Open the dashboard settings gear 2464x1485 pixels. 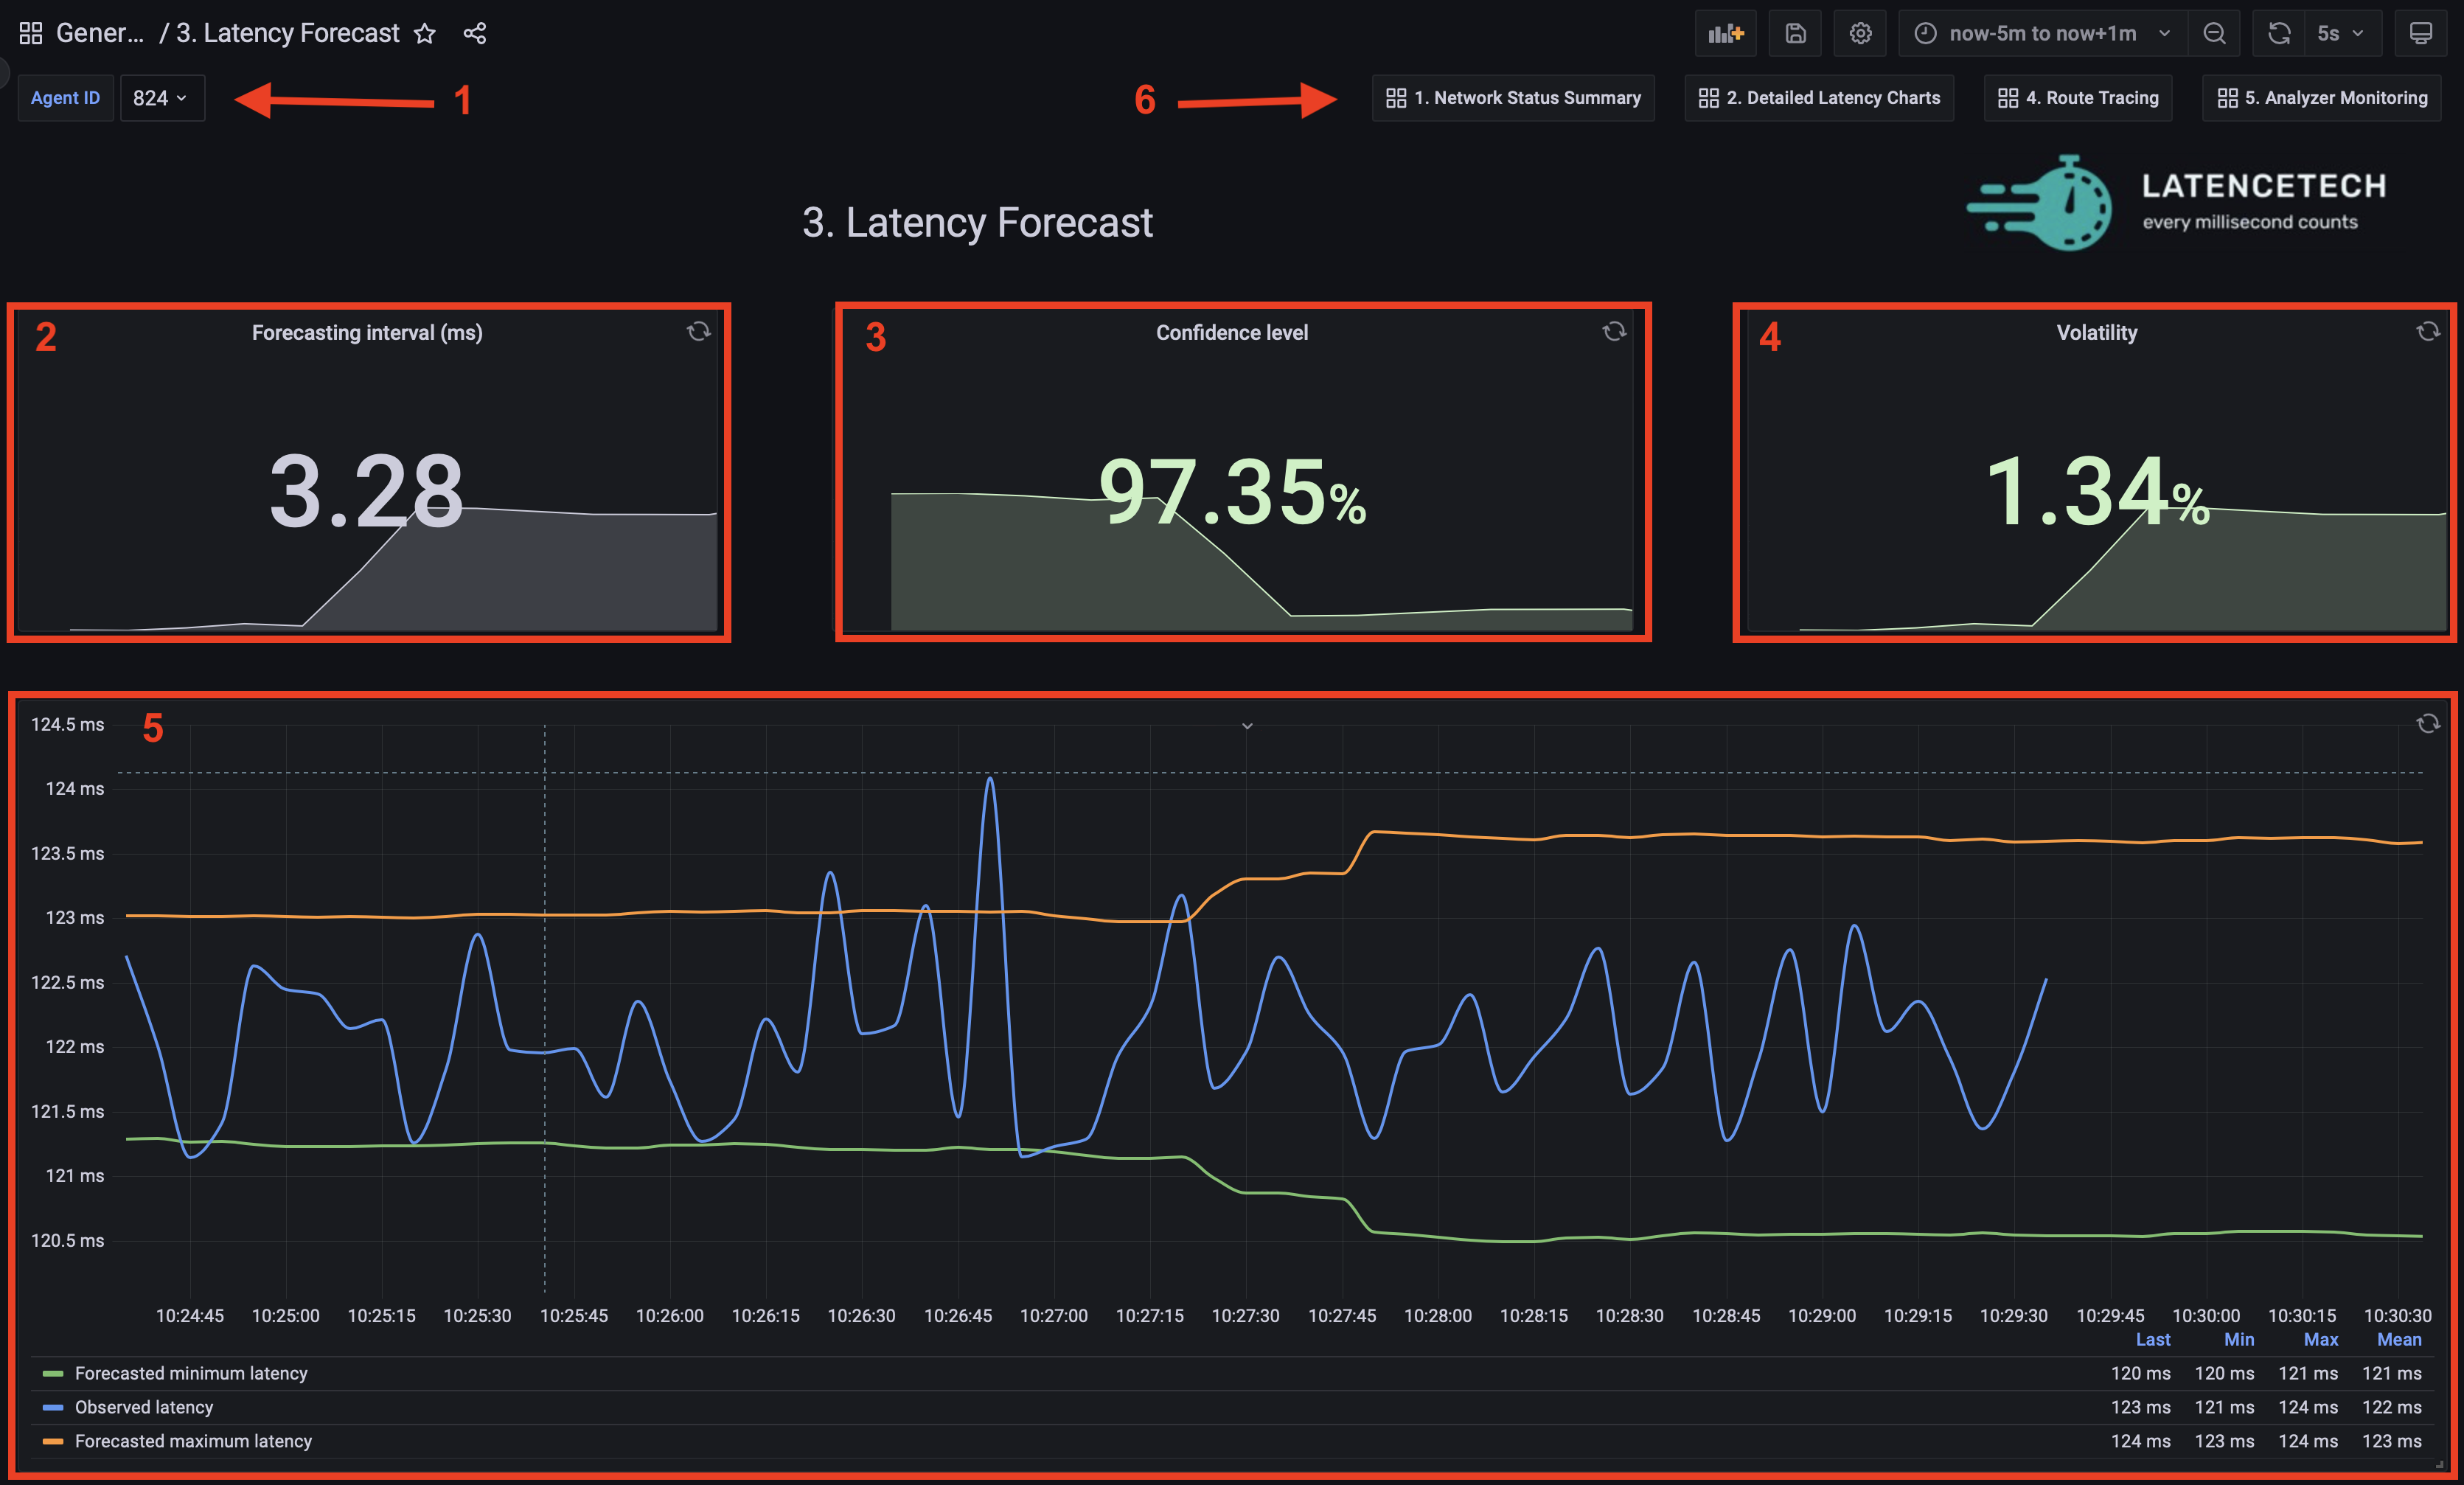1860,32
